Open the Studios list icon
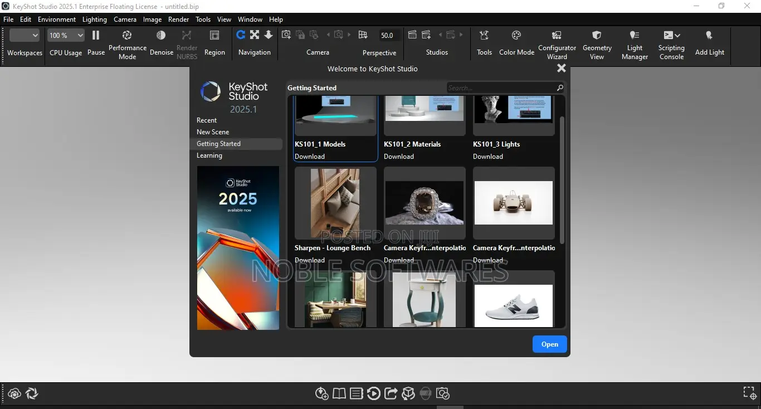Viewport: 761px width, 409px height. click(x=412, y=35)
